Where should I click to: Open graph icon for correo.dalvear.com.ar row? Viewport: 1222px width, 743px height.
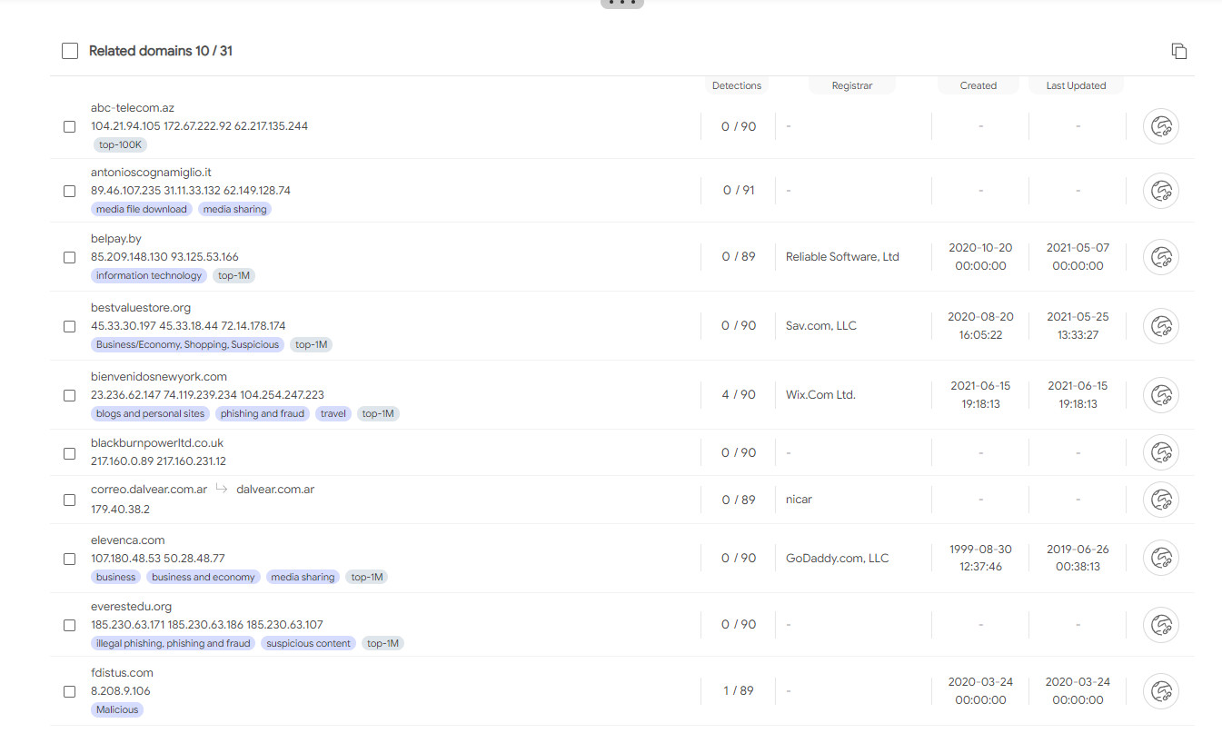coord(1160,500)
